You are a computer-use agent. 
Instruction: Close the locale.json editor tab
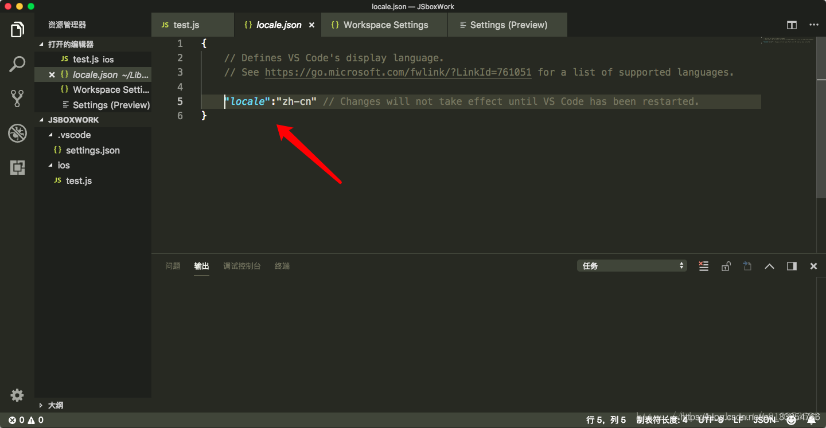point(312,25)
